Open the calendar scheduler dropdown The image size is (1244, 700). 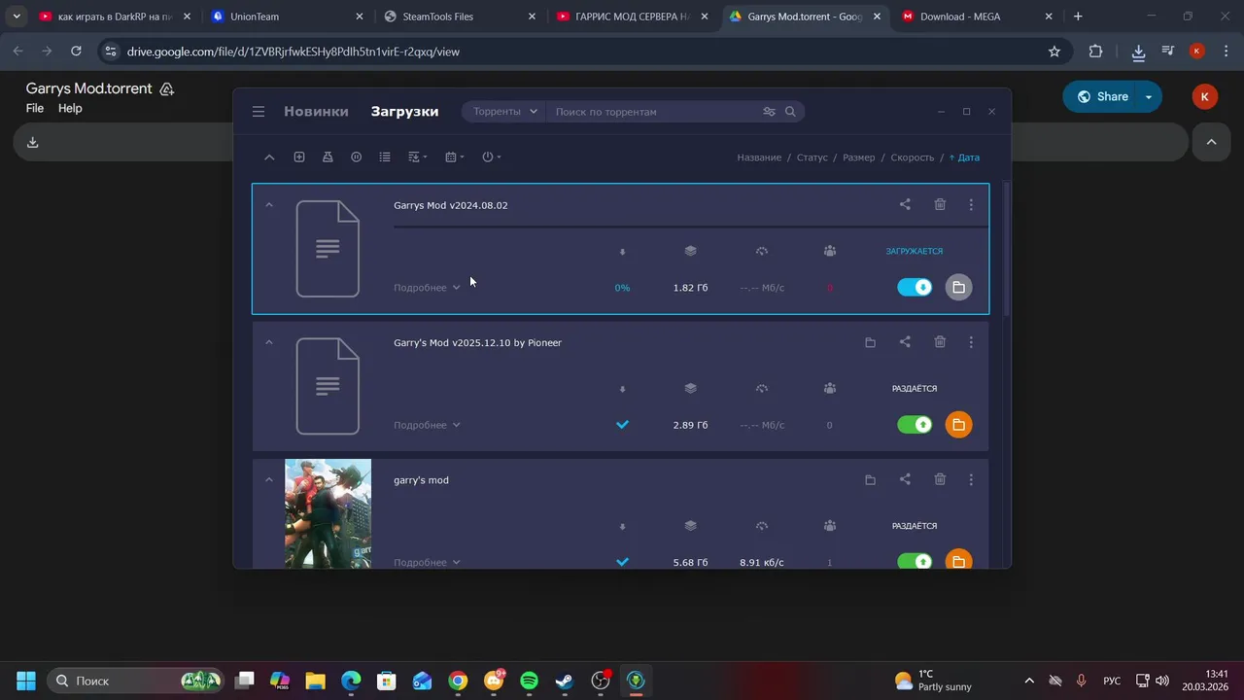tap(454, 157)
